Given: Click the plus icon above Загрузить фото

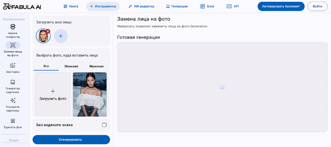Looking at the screenshot, I should 53,91.
